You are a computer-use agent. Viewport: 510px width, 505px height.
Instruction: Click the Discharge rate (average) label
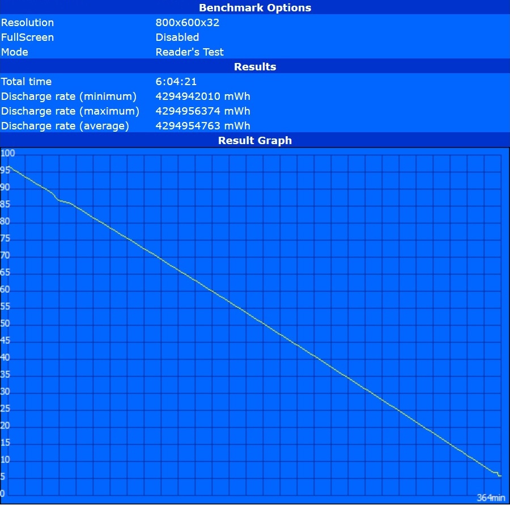[x=65, y=125]
